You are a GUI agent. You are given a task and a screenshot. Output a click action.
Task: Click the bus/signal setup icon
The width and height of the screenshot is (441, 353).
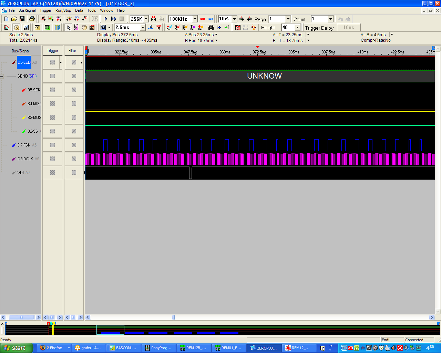point(43,19)
